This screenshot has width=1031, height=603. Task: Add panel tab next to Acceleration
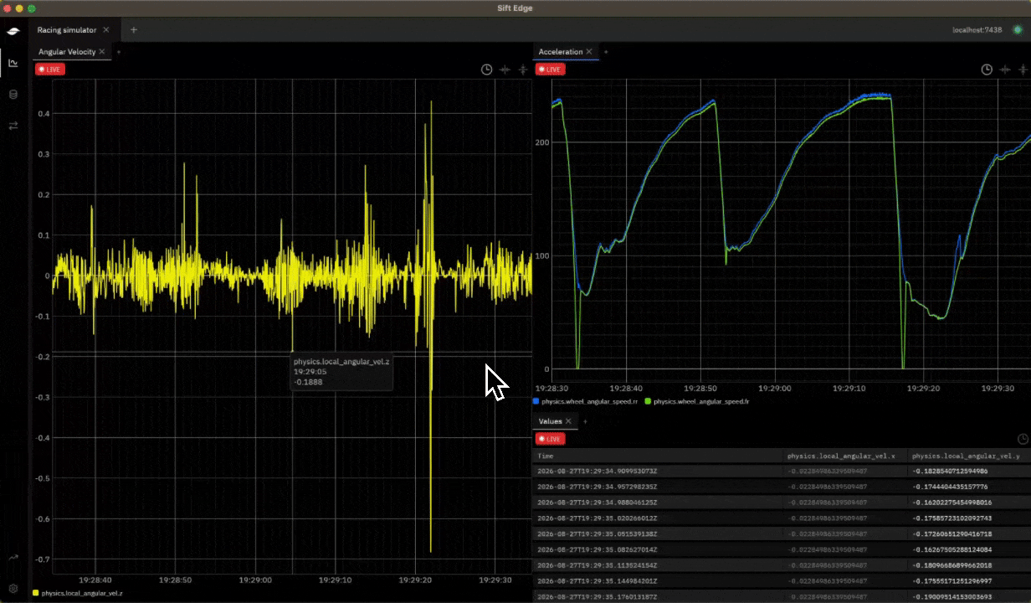click(x=606, y=52)
